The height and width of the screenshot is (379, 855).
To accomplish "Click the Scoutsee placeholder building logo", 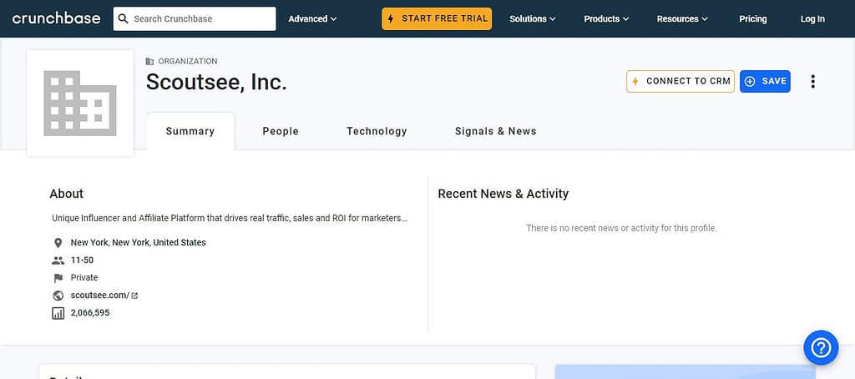I will 80,103.
